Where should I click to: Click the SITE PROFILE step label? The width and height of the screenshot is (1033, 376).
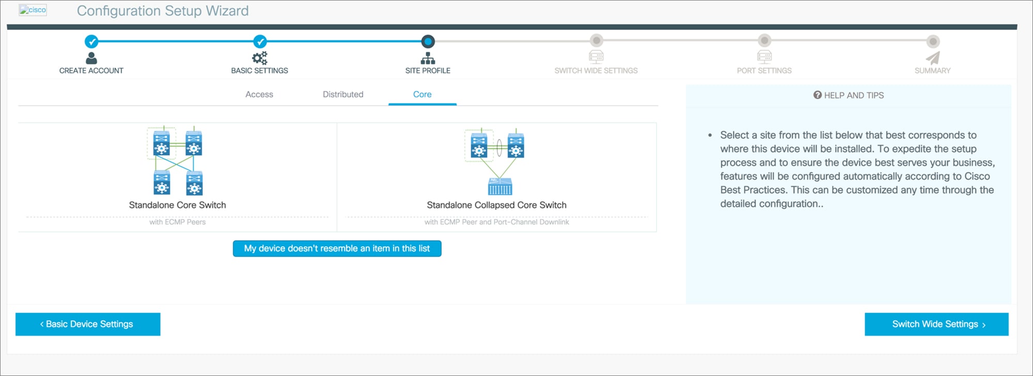pyautogui.click(x=428, y=71)
